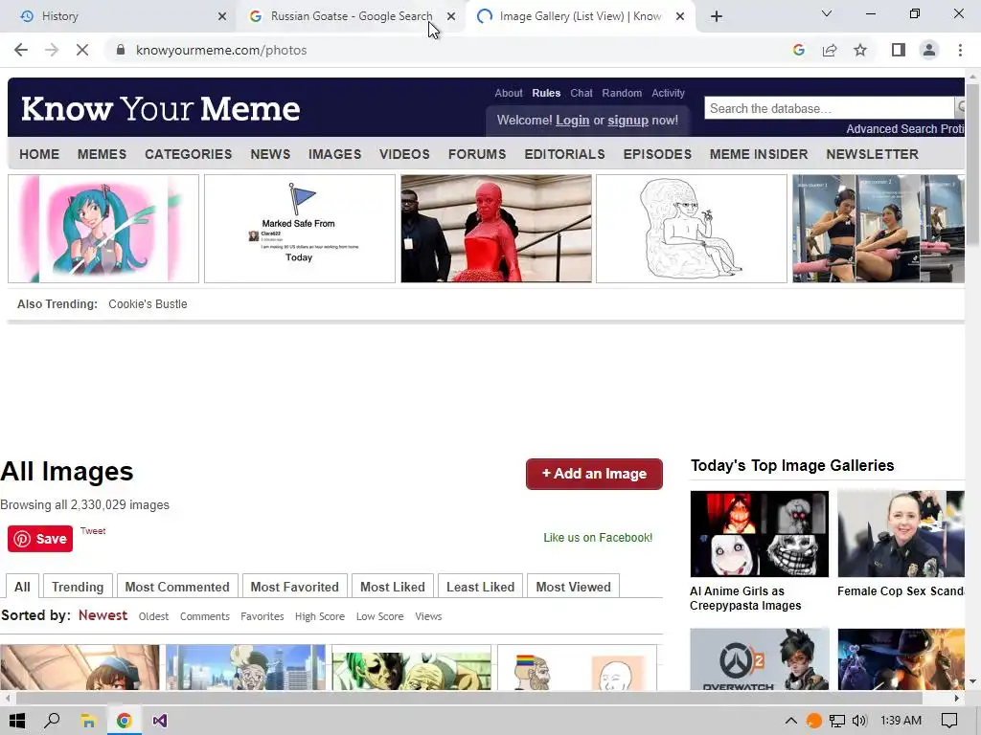Focus the Search the database field
Viewport: 981px width, 735px height.
(x=829, y=108)
